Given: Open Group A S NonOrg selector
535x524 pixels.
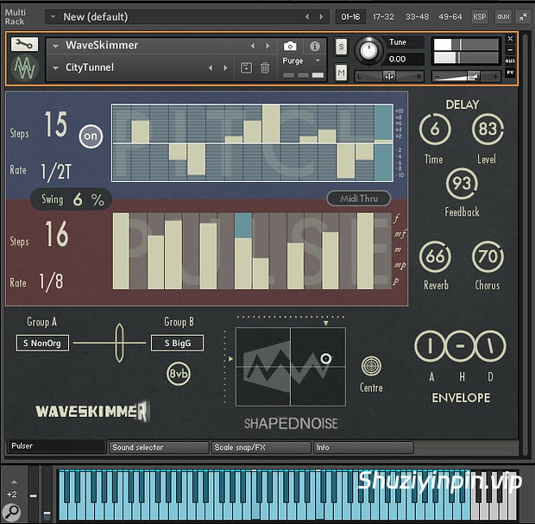Looking at the screenshot, I should pos(42,343).
